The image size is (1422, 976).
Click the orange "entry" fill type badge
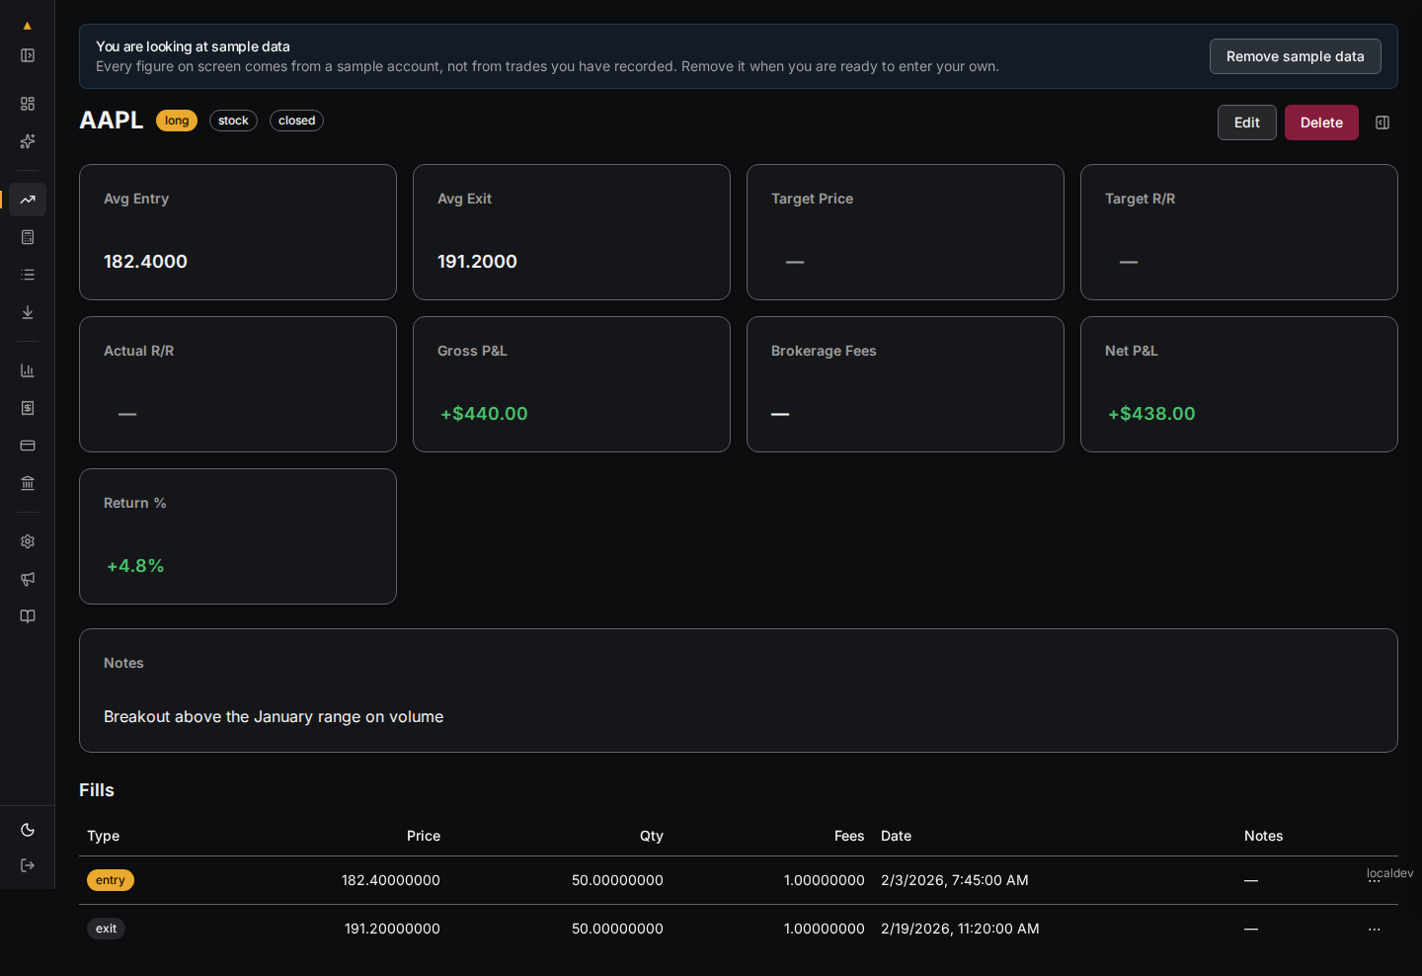click(x=111, y=880)
